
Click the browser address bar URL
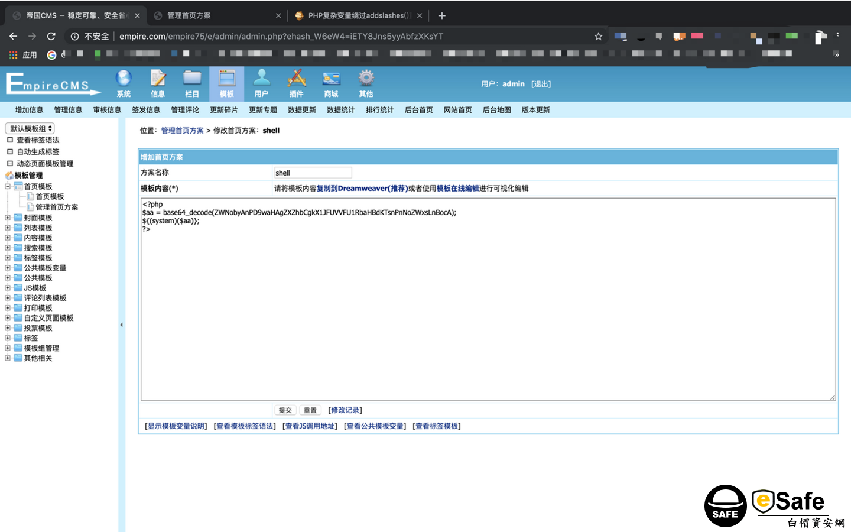tap(281, 36)
